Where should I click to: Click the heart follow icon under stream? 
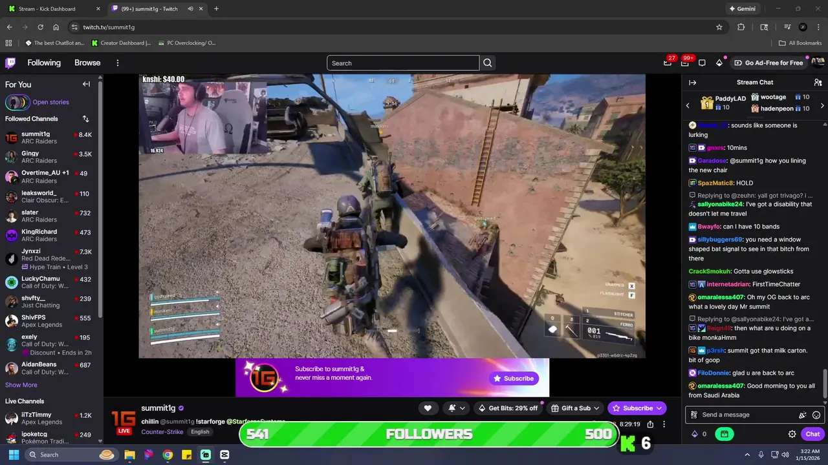click(428, 408)
